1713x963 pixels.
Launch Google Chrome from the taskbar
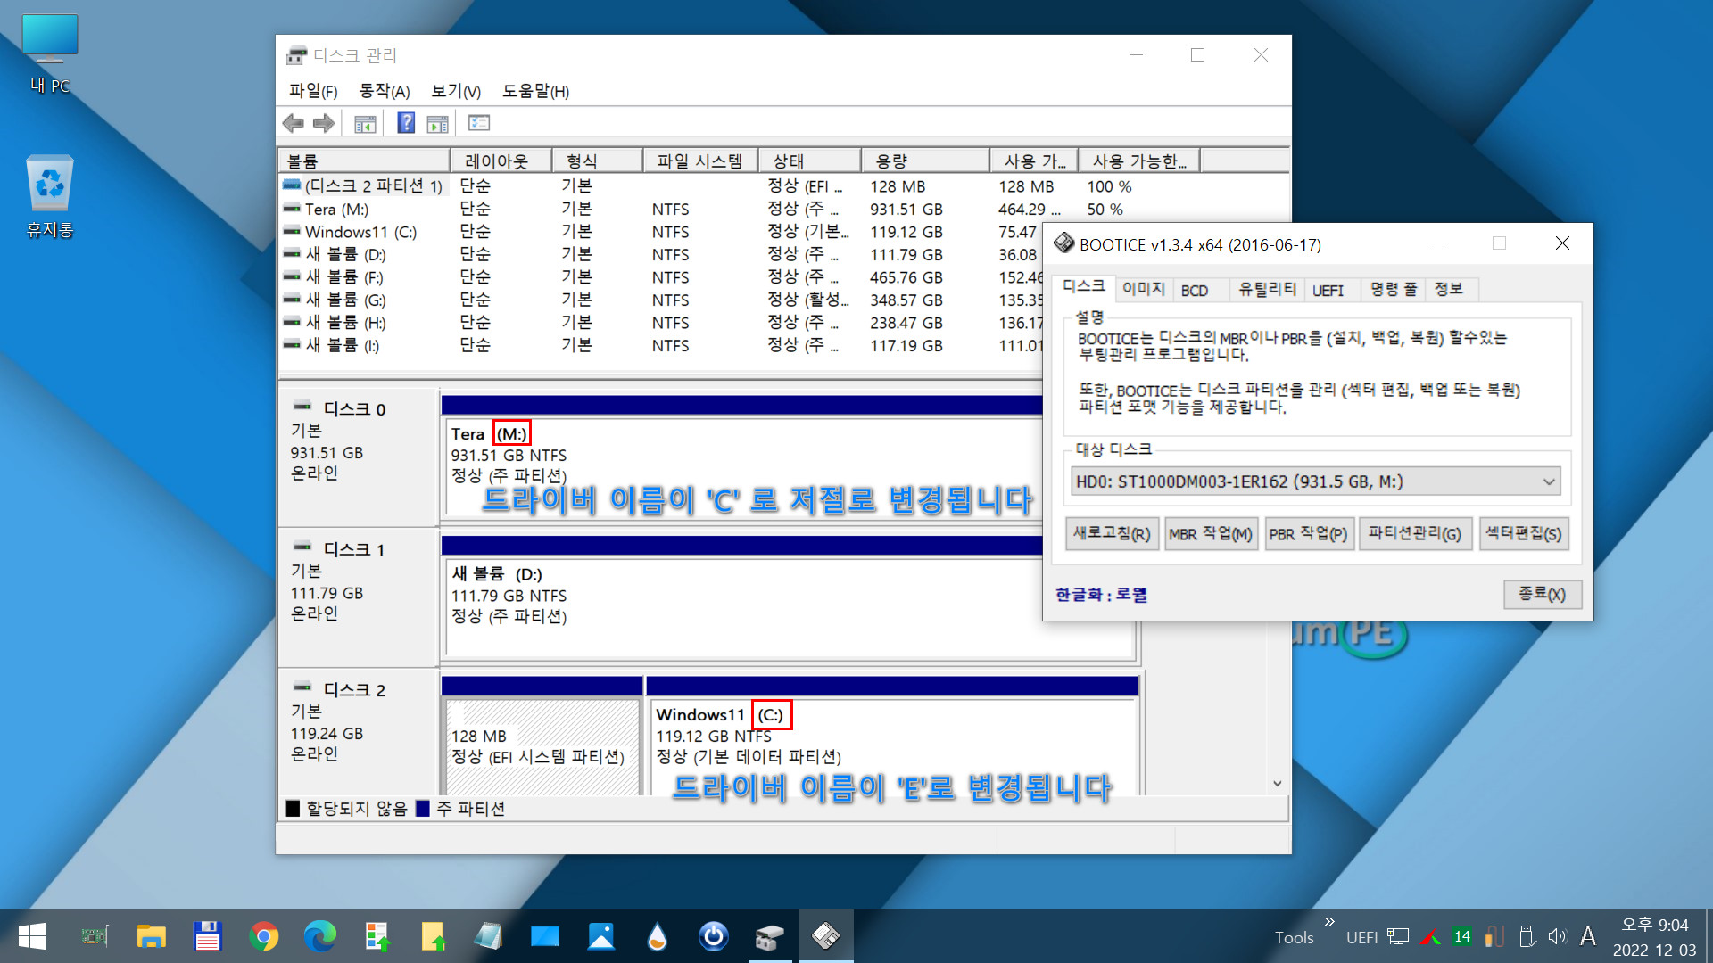coord(263,936)
